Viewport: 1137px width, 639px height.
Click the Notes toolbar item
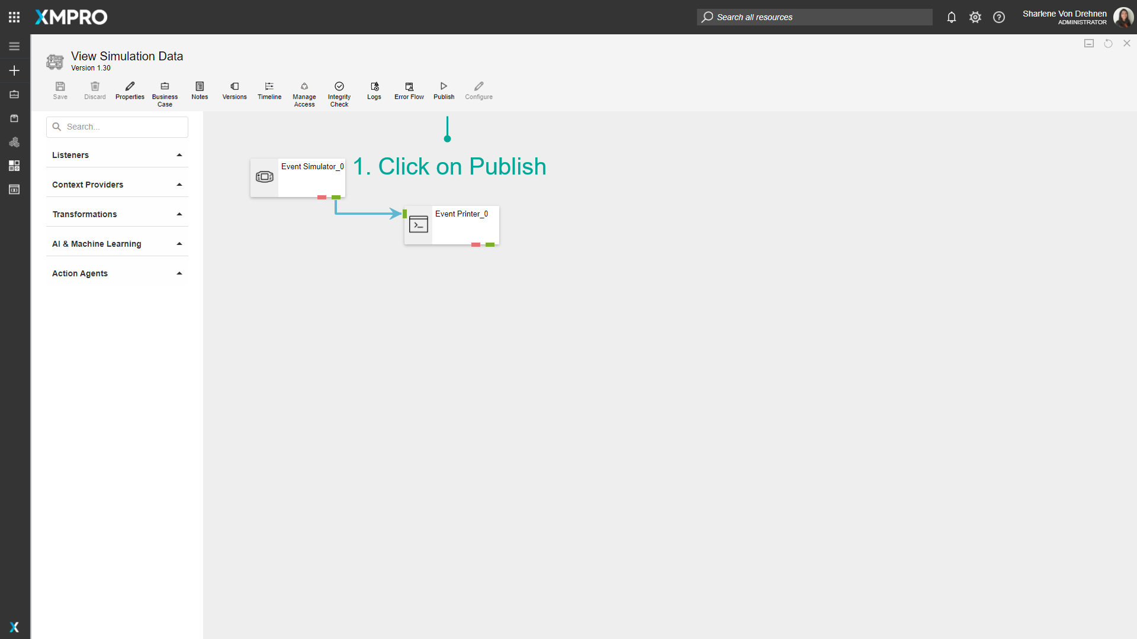point(200,90)
